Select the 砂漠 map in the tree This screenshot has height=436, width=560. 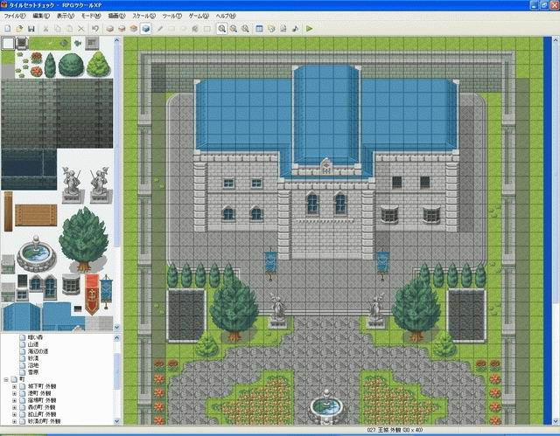click(33, 358)
